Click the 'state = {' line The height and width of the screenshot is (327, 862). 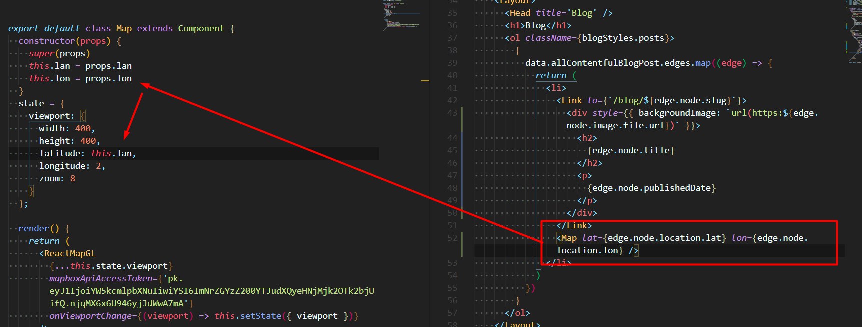coord(42,103)
